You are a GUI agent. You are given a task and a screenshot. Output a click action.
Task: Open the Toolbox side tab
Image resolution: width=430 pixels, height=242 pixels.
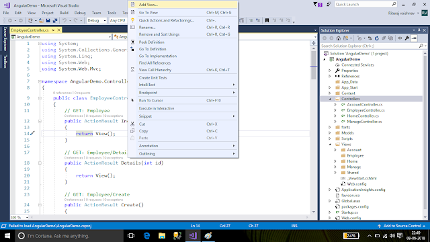[5, 61]
